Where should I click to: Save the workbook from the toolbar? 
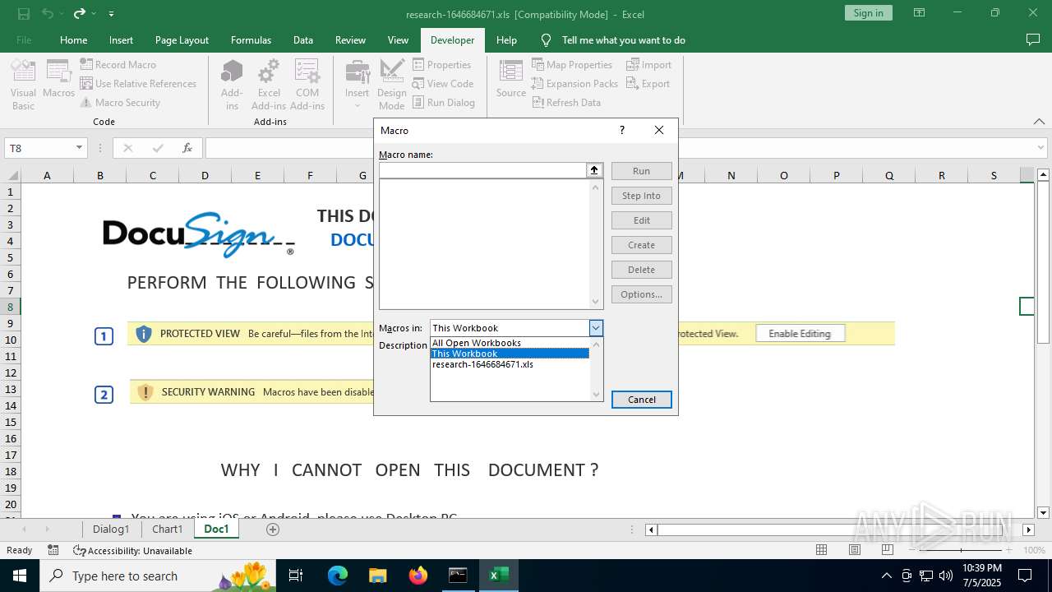[24, 13]
